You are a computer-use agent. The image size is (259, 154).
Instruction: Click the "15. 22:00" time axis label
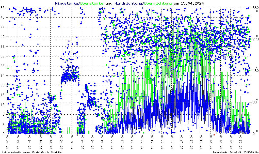pyautogui.click(x=231, y=142)
